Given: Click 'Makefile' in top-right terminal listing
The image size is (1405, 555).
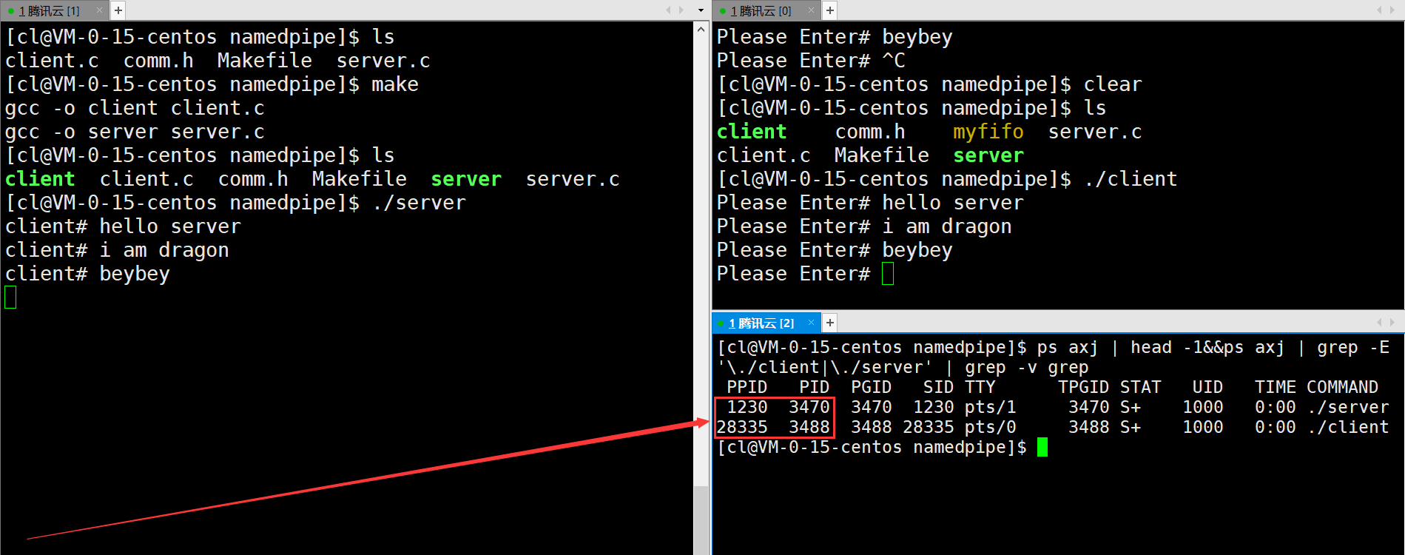Looking at the screenshot, I should click(882, 155).
